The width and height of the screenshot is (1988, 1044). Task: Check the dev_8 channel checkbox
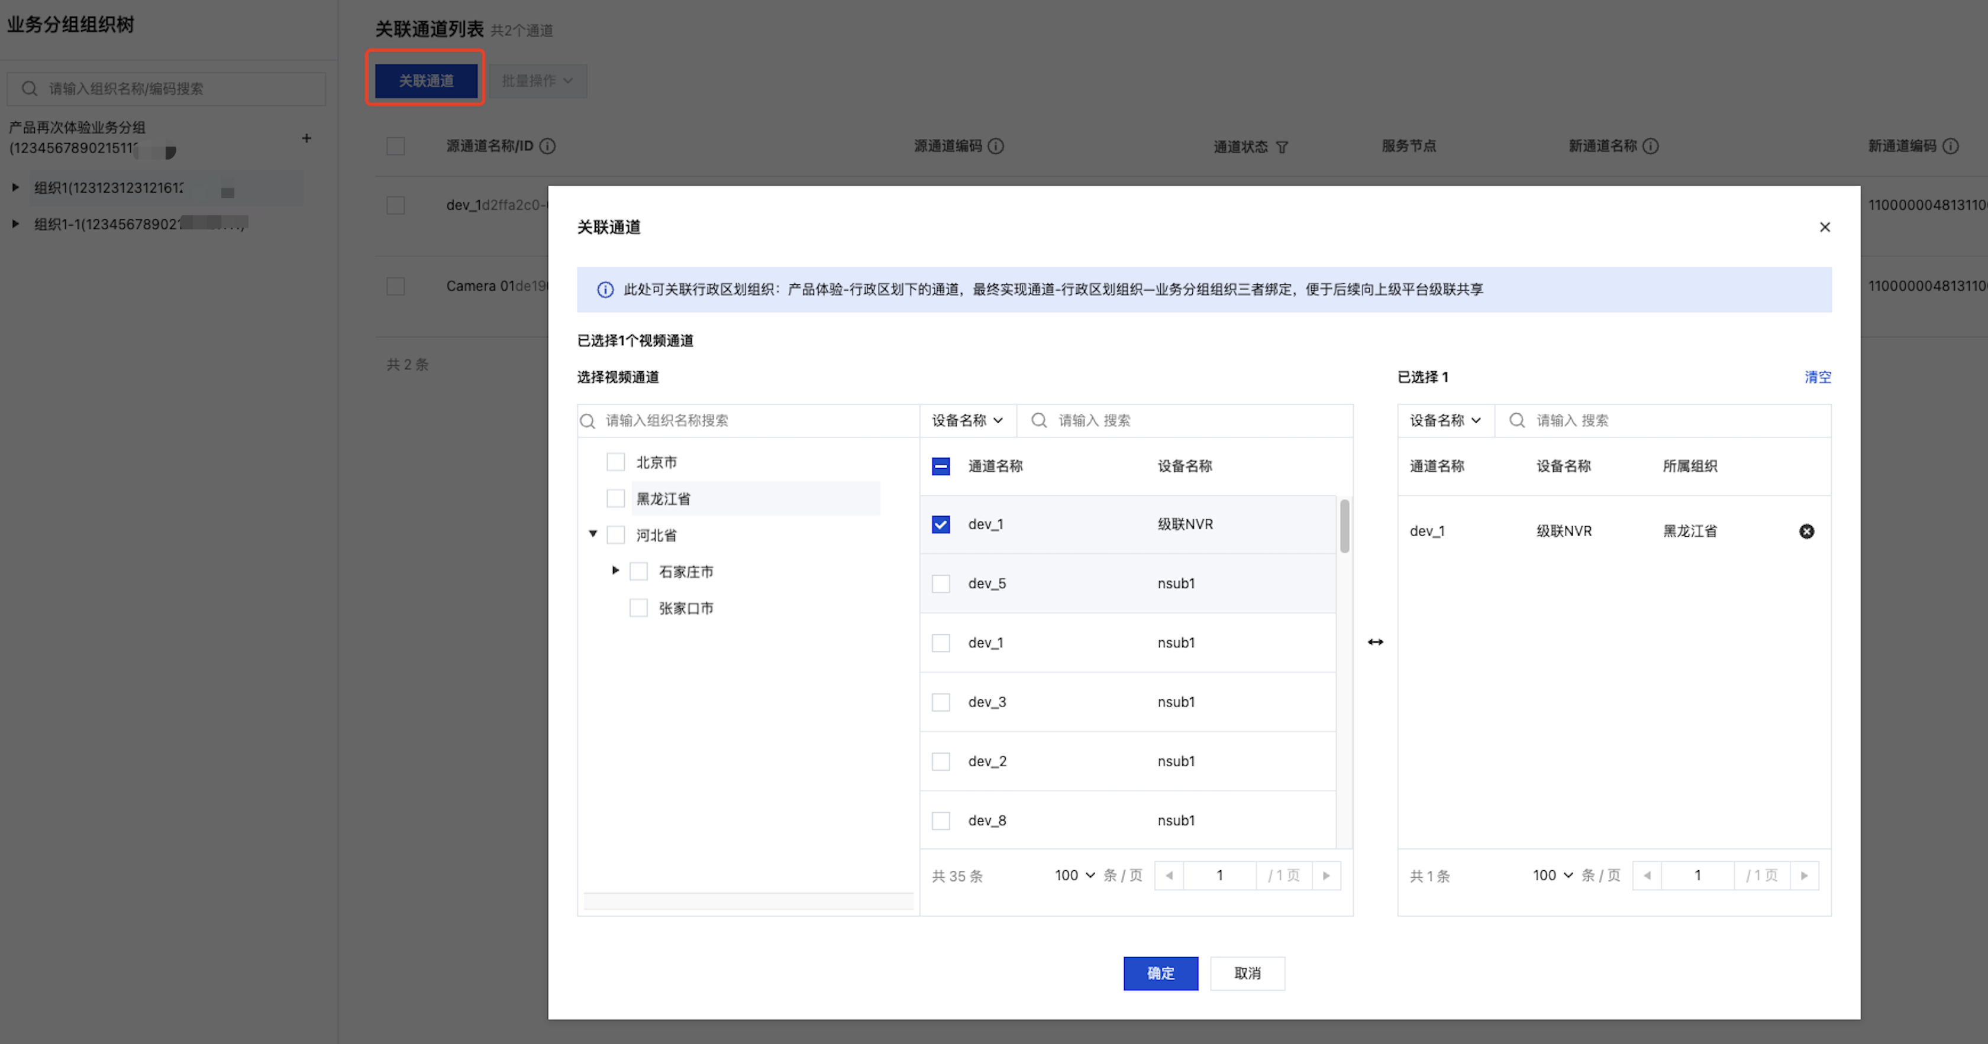[x=941, y=821]
